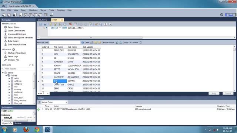Click the Filter objects search field
Screen dimensions: 237x133
(x=19, y=69)
